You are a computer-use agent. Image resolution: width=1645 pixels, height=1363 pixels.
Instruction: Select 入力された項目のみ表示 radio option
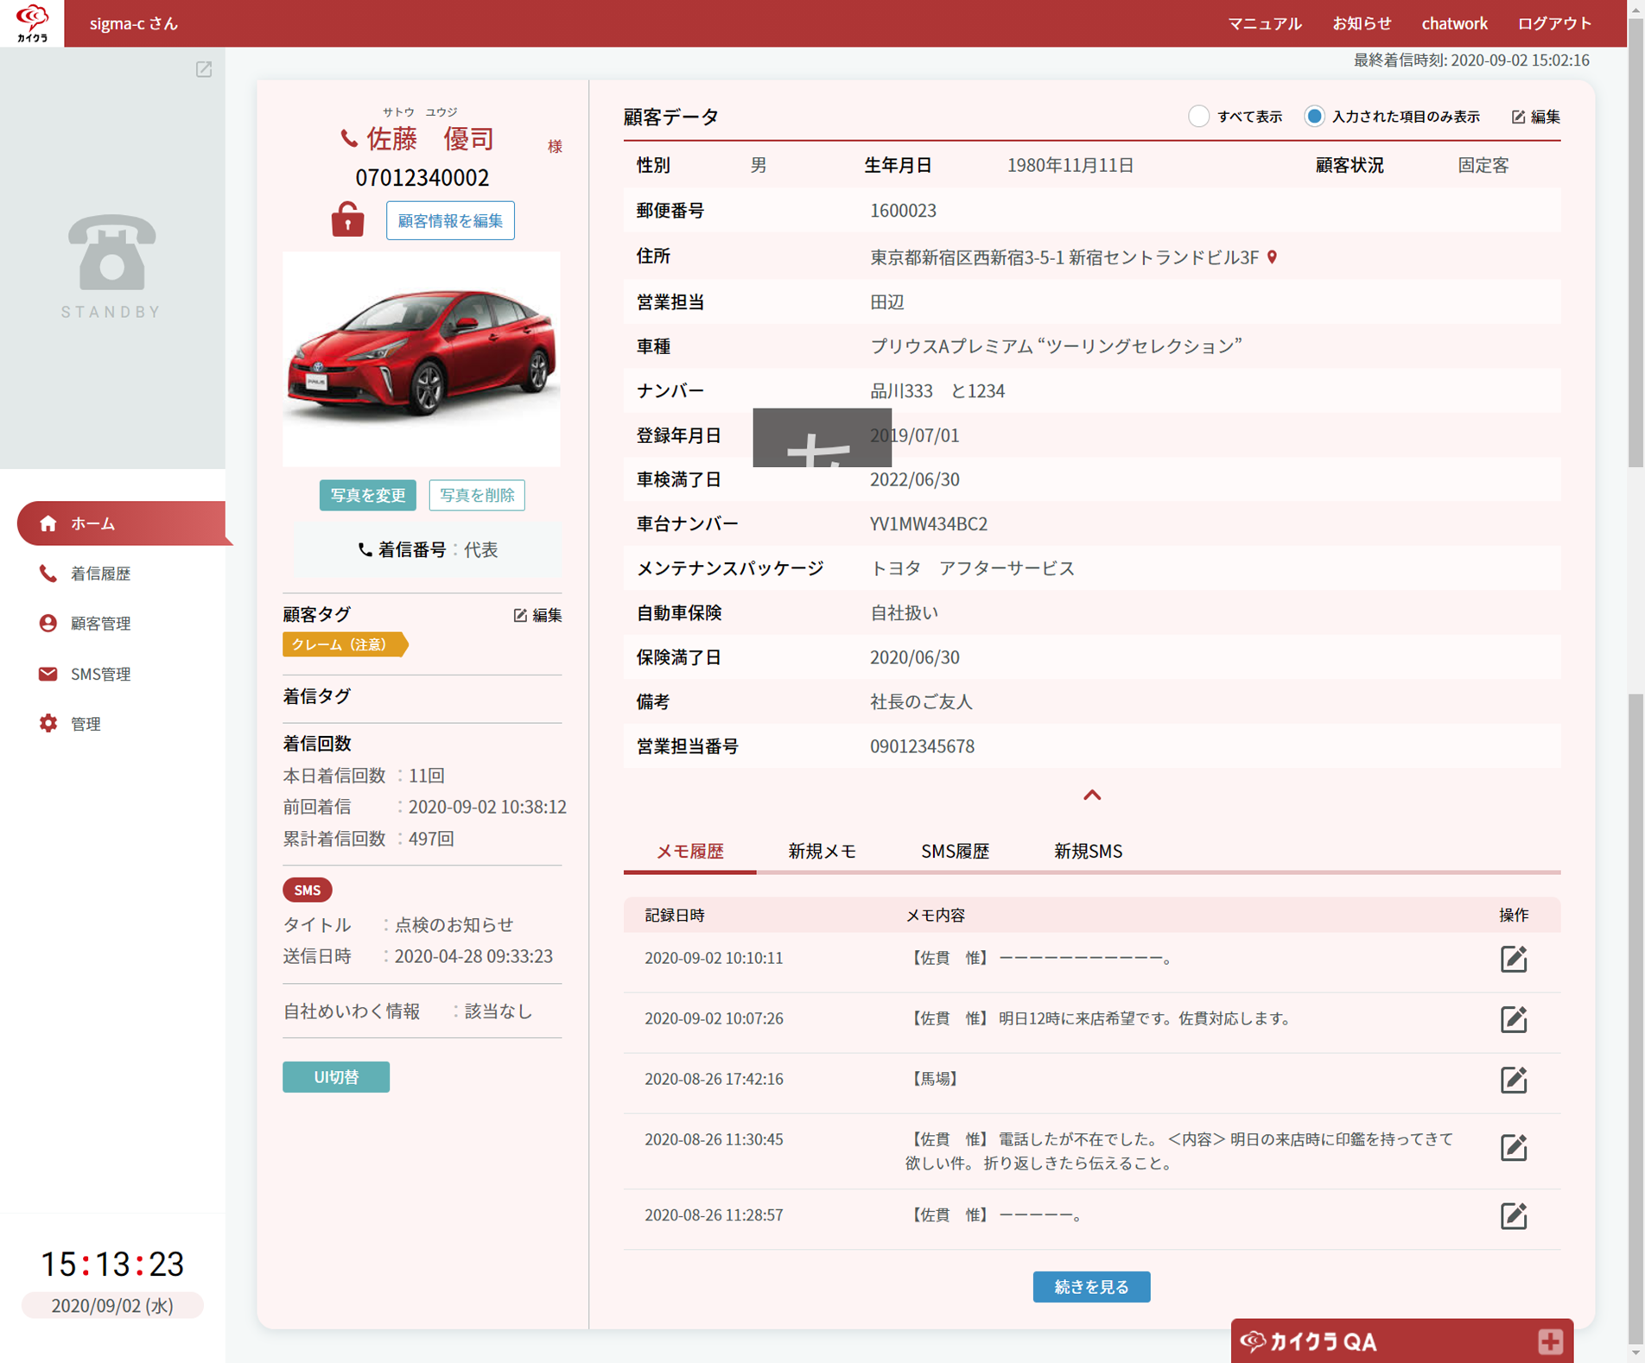point(1313,117)
